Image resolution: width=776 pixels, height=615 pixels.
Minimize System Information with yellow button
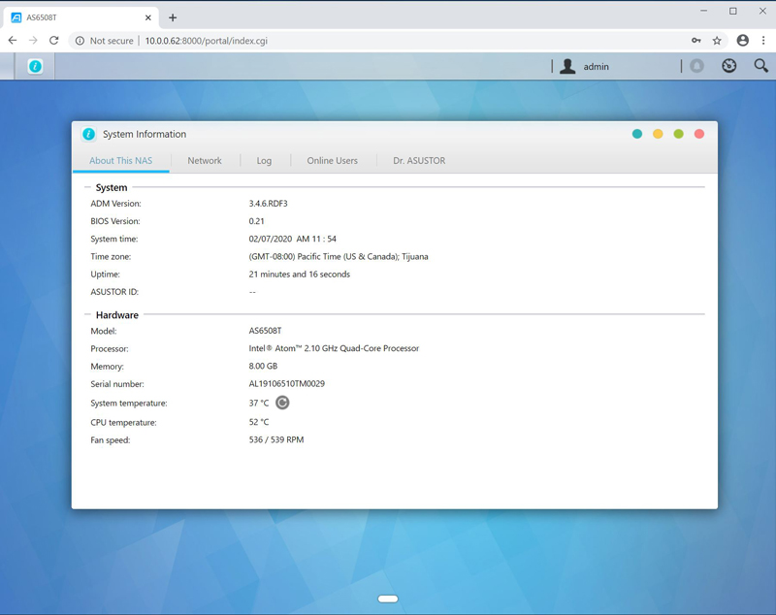coord(658,134)
